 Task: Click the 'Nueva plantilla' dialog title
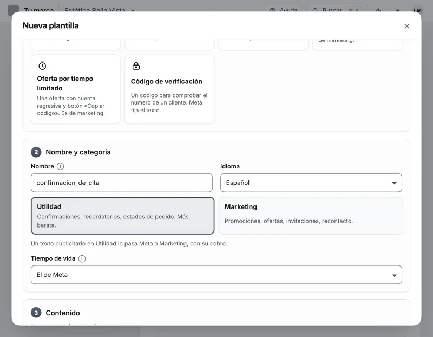pyautogui.click(x=50, y=25)
